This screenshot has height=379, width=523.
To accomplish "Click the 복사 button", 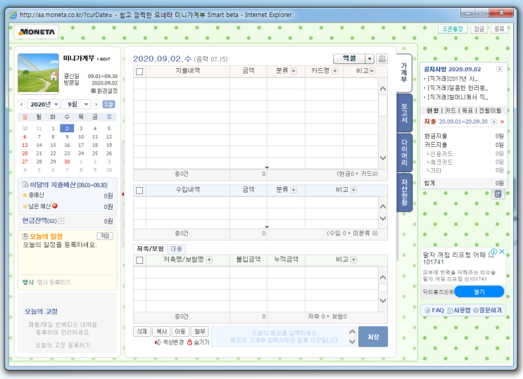I will [161, 331].
